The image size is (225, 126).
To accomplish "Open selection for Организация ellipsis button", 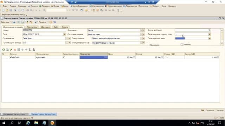I will click(x=67, y=38).
